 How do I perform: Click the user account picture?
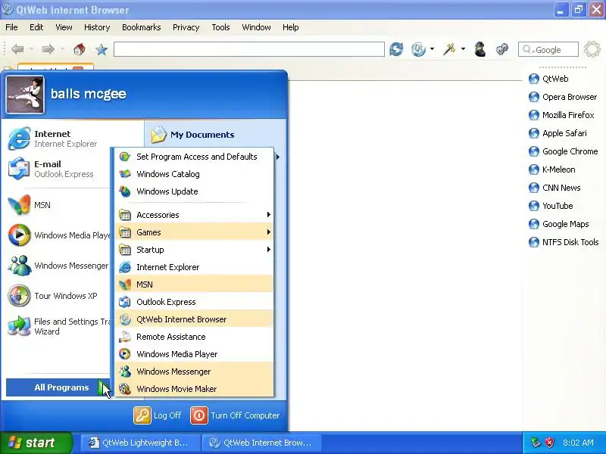click(25, 95)
